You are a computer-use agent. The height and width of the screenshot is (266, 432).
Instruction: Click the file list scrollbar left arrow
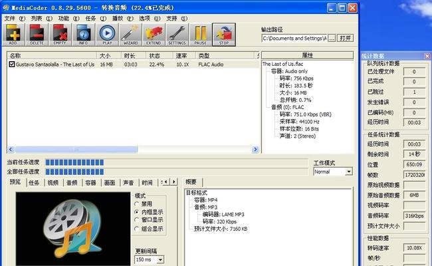point(11,150)
